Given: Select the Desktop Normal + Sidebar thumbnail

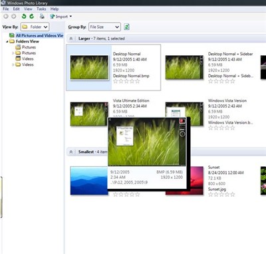Looking at the screenshot, I should pos(184,67).
